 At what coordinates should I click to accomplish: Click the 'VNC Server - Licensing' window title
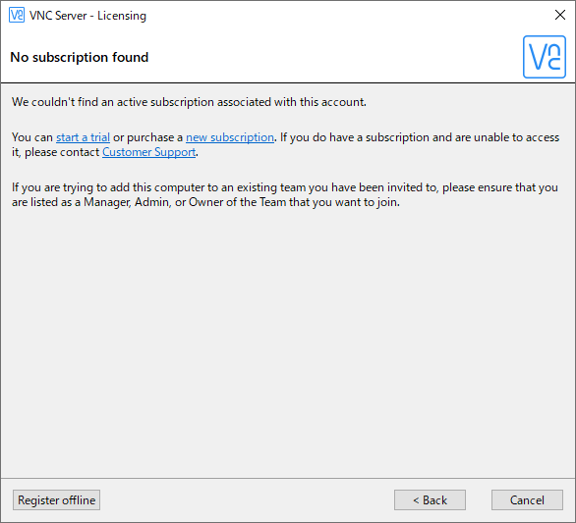coord(87,16)
